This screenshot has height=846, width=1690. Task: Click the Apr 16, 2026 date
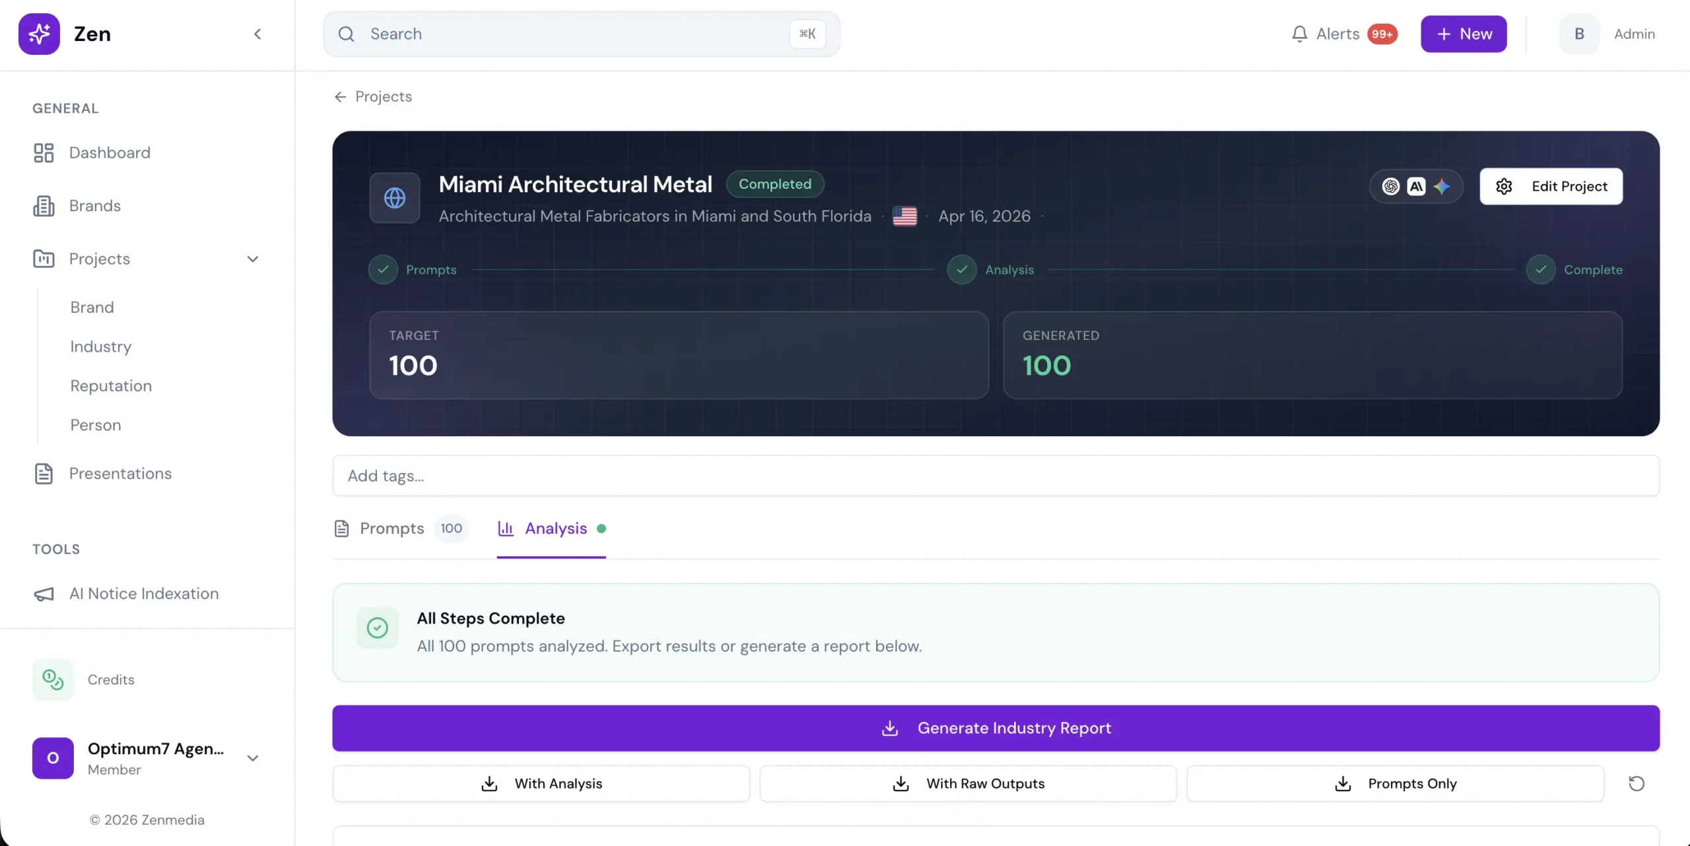[984, 216]
